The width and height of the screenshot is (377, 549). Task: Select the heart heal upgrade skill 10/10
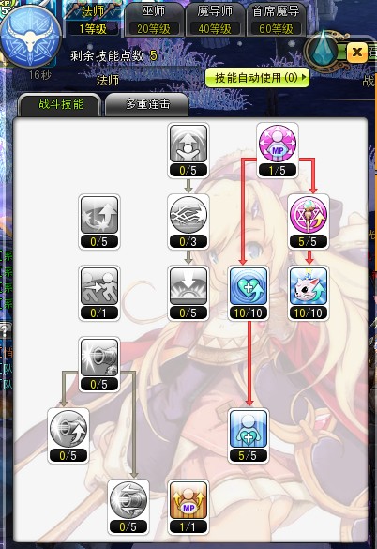click(x=249, y=286)
